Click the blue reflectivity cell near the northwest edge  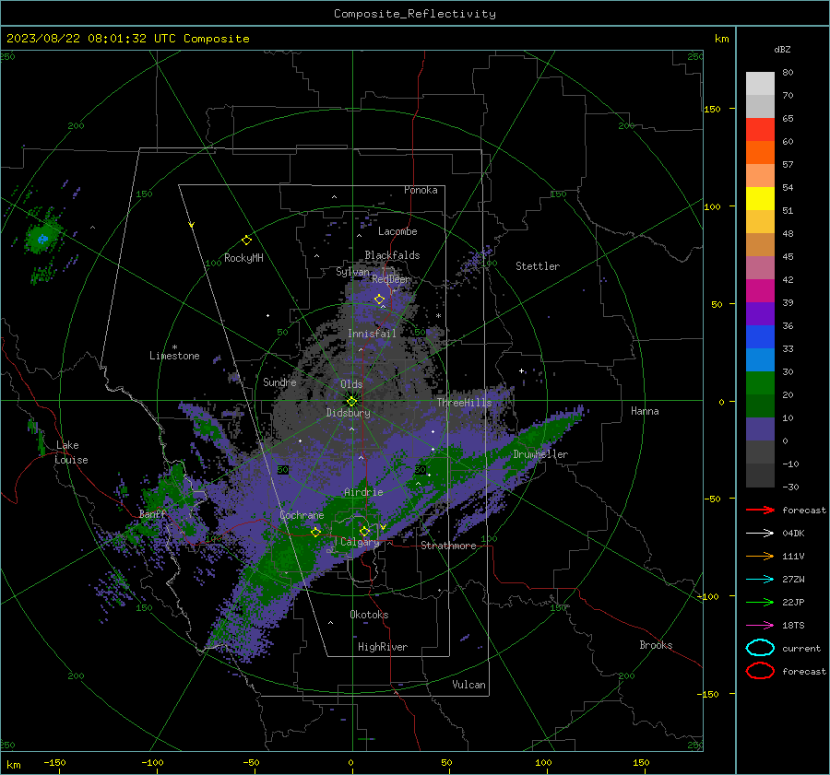pos(42,239)
